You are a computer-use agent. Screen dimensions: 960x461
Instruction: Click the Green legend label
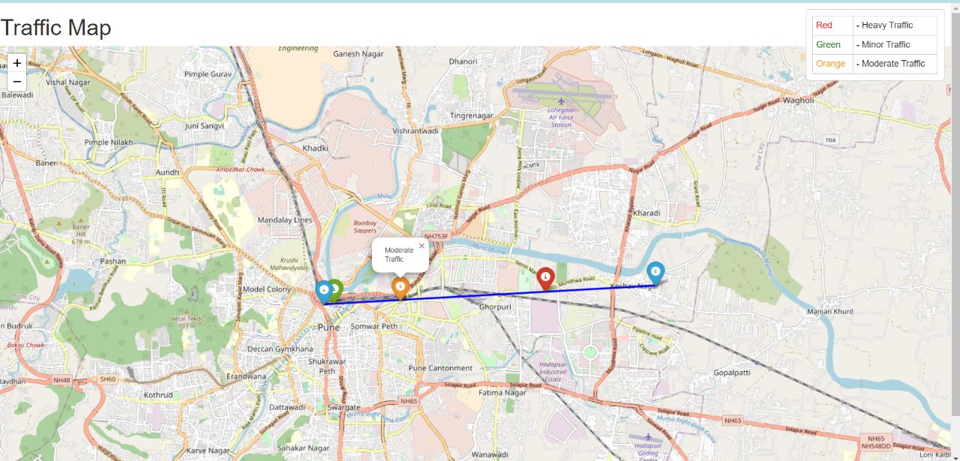tap(828, 45)
